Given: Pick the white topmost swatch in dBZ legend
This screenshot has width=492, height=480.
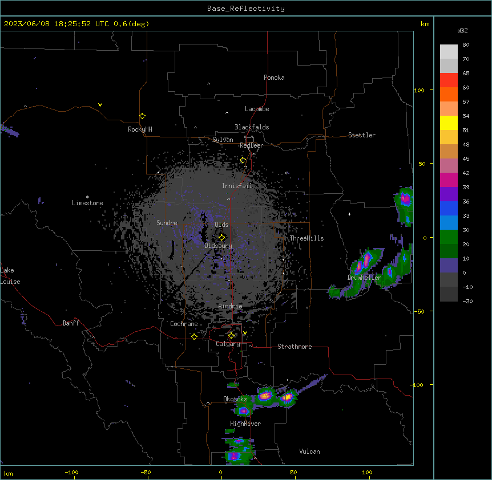Looking at the screenshot, I should point(449,51).
